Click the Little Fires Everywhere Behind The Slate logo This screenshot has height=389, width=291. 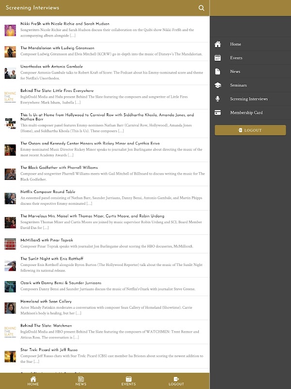(10, 97)
